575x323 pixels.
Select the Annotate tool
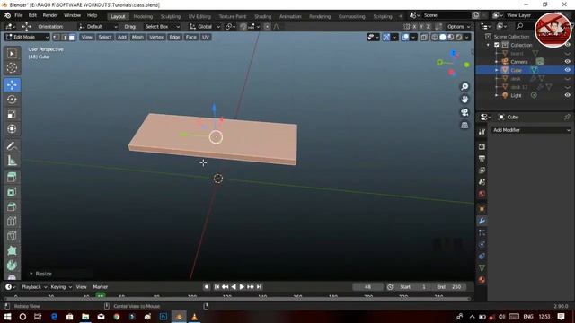click(12, 145)
